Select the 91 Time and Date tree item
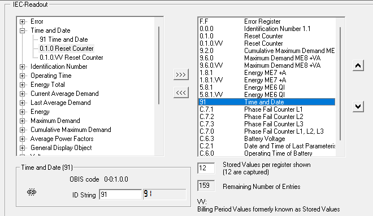Screen dimensions: 373x216 [64, 39]
